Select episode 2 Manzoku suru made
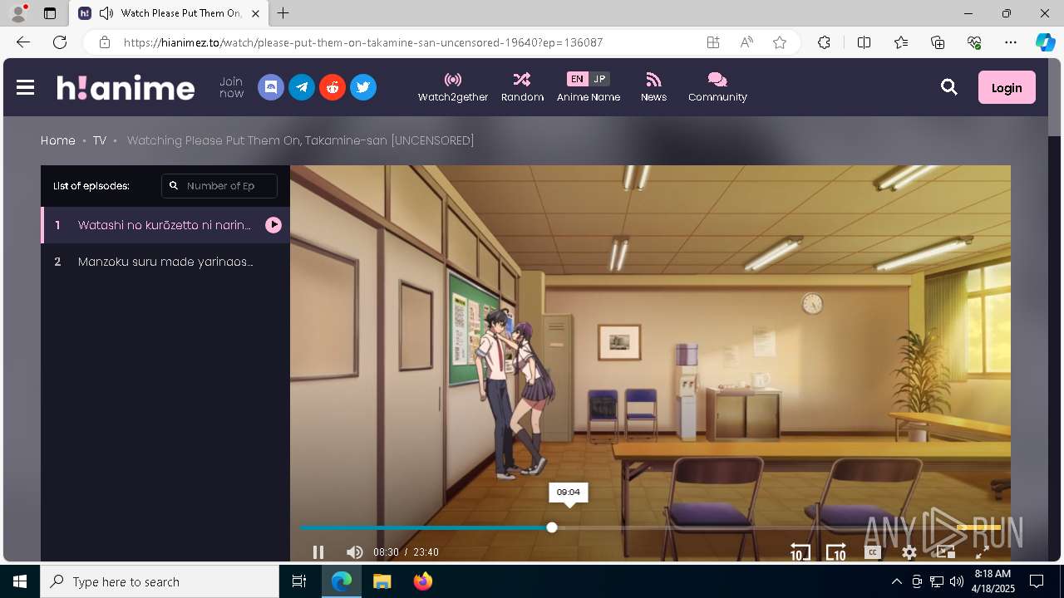Viewport: 1064px width, 598px height. click(165, 262)
